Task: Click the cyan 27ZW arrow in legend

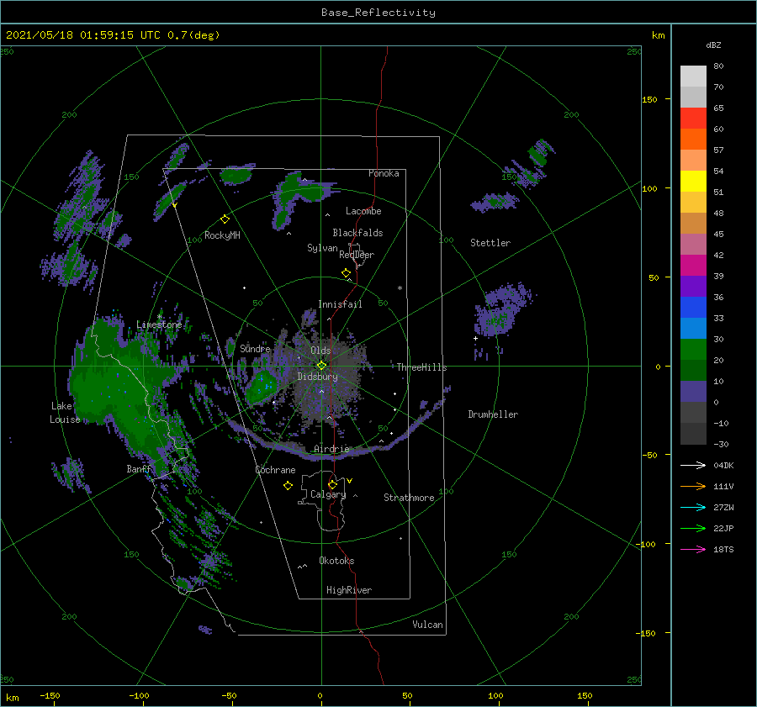Action: pos(693,507)
